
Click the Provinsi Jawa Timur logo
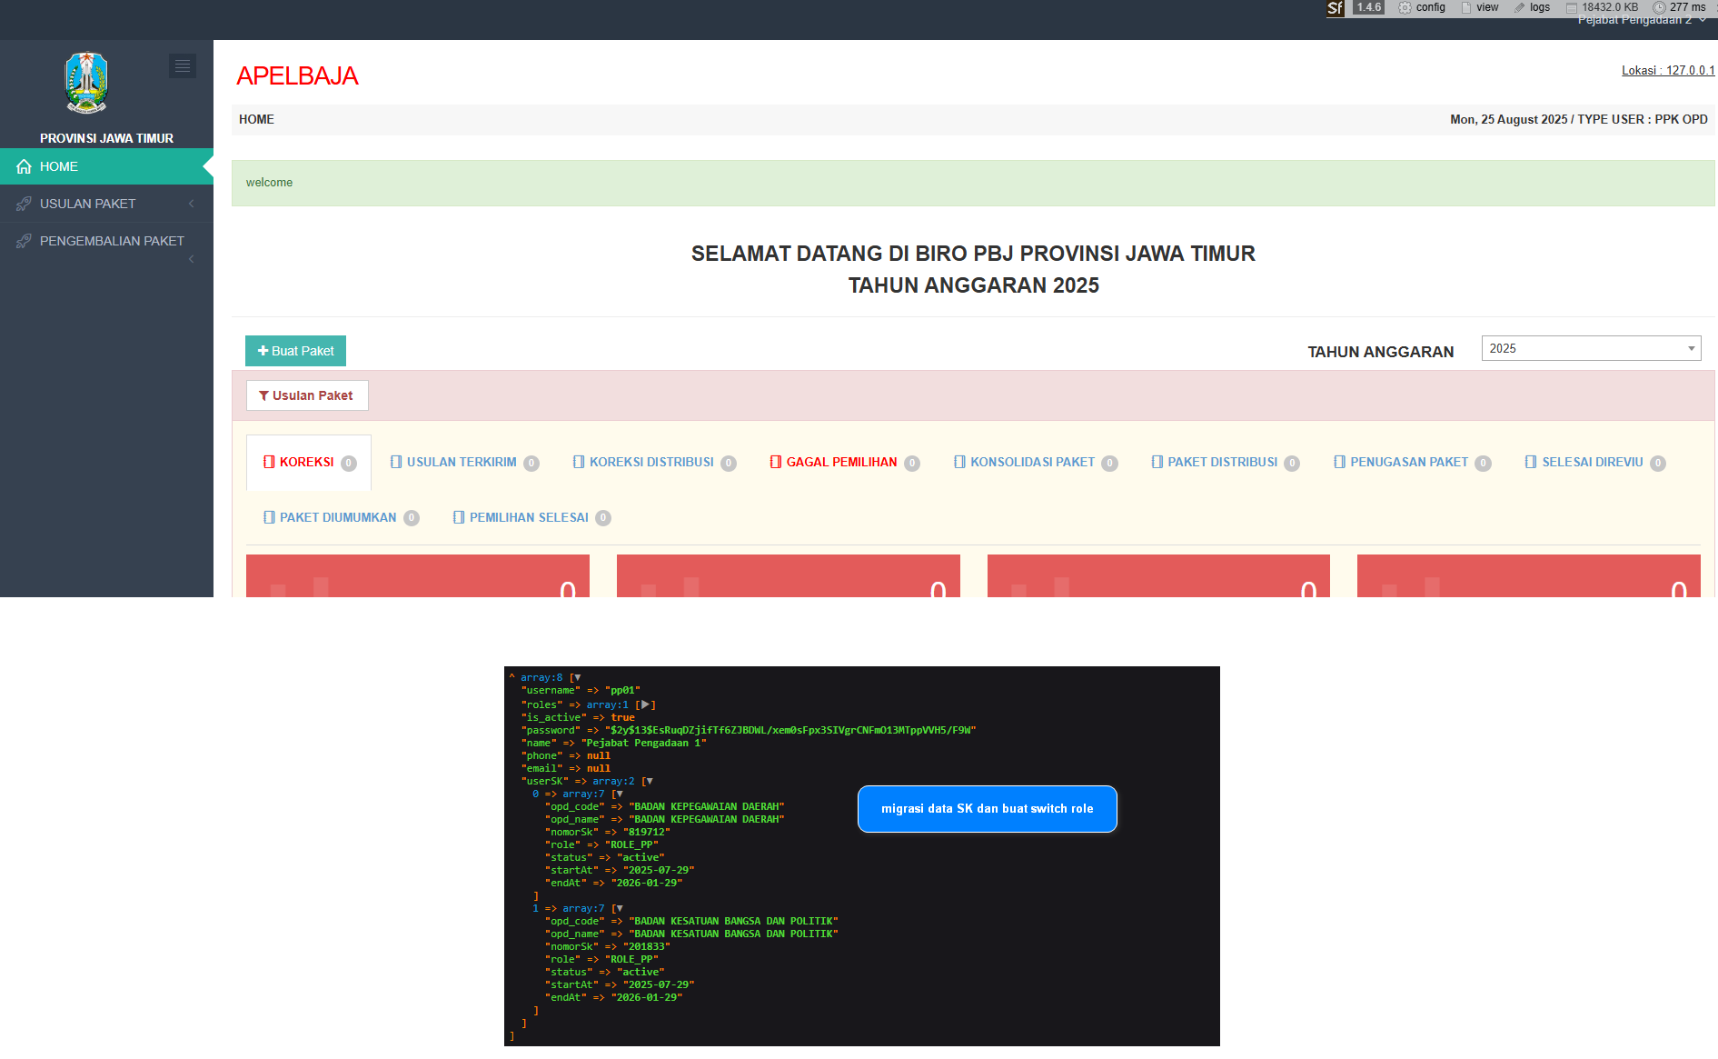(87, 83)
